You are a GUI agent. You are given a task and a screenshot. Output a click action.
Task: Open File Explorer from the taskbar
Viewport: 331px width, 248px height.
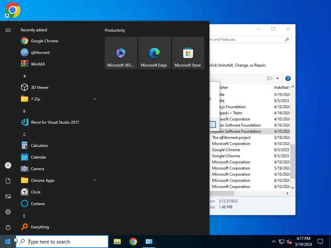click(x=117, y=242)
